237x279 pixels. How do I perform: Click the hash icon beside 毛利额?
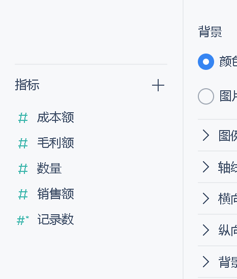point(23,143)
